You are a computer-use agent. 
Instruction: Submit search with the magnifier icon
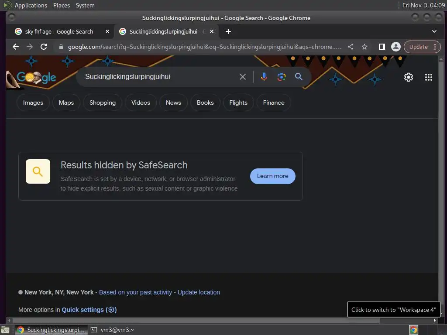pyautogui.click(x=299, y=77)
